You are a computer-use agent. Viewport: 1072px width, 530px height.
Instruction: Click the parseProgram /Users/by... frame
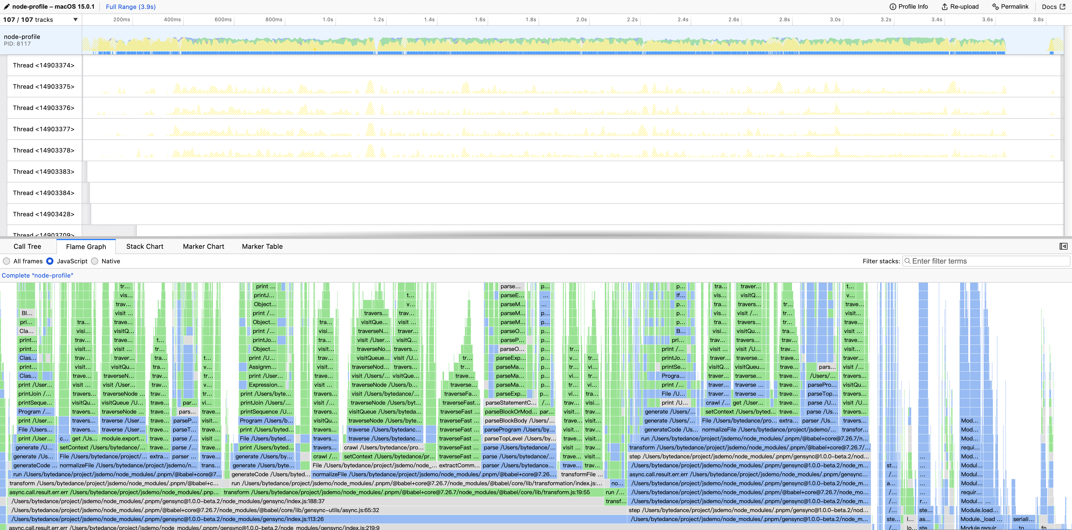pos(520,430)
